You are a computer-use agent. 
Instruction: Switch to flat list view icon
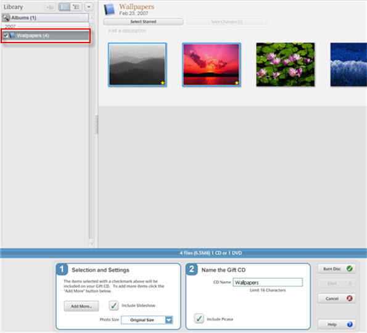(64, 7)
